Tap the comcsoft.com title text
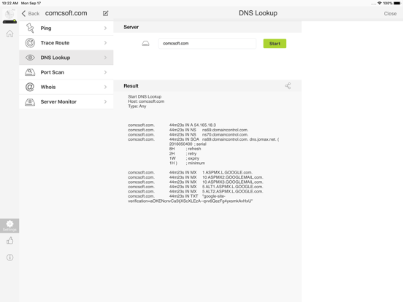The height and width of the screenshot is (302, 403). click(x=66, y=13)
